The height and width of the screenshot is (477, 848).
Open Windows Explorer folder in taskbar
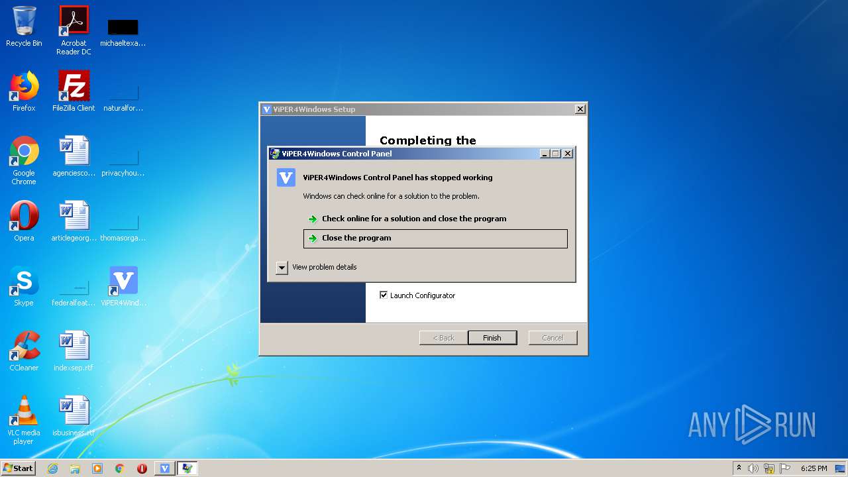click(x=75, y=468)
